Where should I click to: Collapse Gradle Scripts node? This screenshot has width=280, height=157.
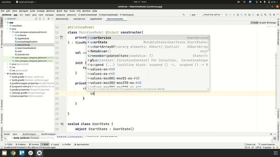coord(5,74)
